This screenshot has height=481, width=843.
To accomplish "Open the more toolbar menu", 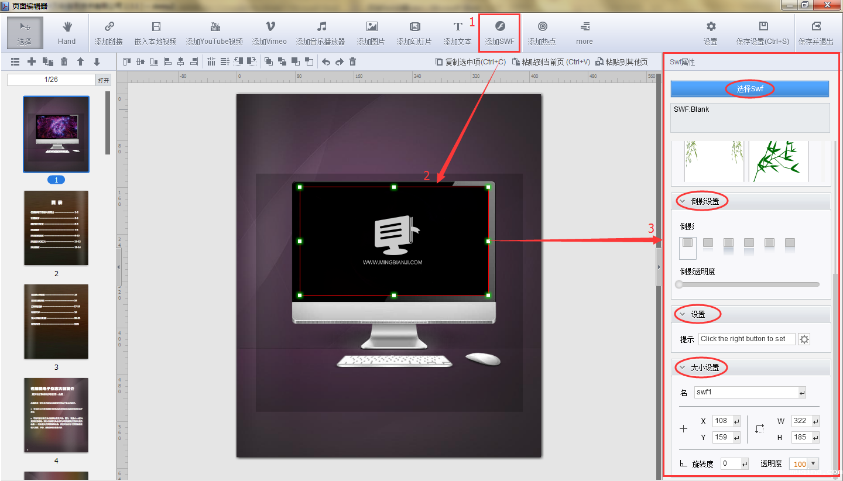I will (x=584, y=32).
